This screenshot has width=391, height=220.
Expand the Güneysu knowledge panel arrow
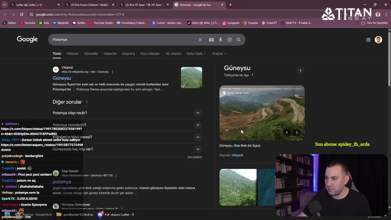[x=300, y=71]
